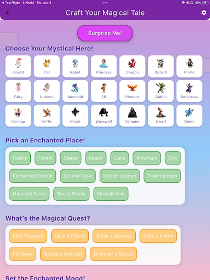Choose the Genie character
Viewport: 210px width, 280px height.
(x=189, y=115)
